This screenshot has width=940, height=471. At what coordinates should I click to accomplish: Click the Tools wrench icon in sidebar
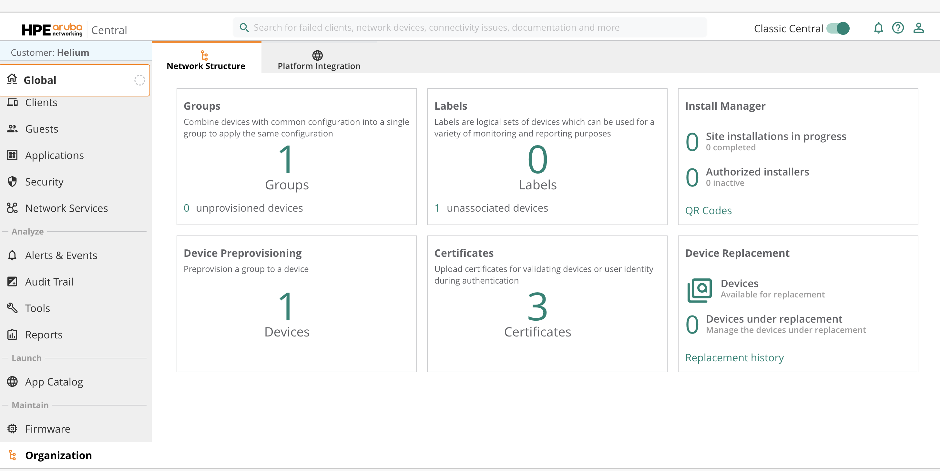click(x=12, y=308)
